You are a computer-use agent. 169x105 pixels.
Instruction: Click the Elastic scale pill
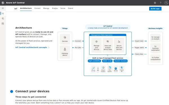107,61
